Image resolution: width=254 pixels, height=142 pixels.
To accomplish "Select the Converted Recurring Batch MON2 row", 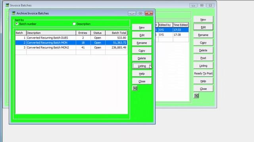I will click(71, 47).
